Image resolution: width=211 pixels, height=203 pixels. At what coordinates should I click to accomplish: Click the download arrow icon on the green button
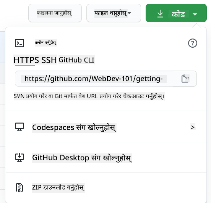pyautogui.click(x=160, y=14)
